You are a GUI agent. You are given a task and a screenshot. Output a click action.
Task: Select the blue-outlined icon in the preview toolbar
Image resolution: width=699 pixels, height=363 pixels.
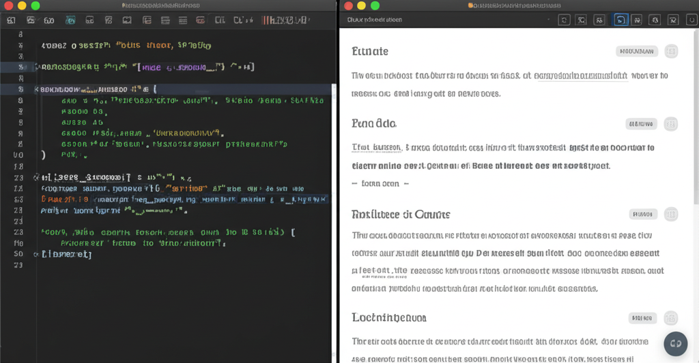pyautogui.click(x=621, y=20)
